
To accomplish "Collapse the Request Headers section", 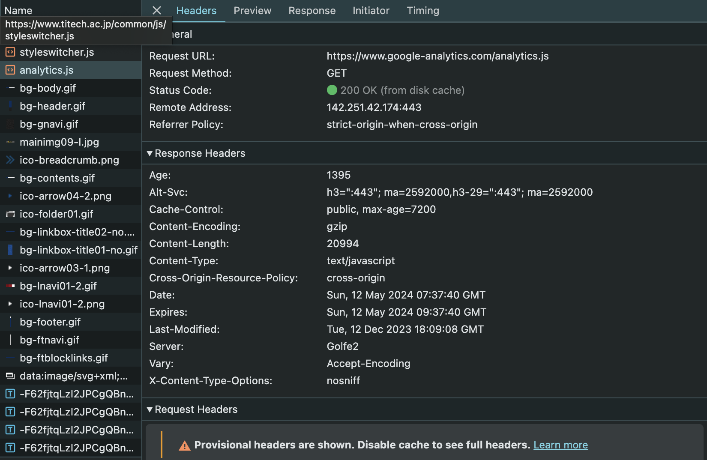I will coord(150,409).
